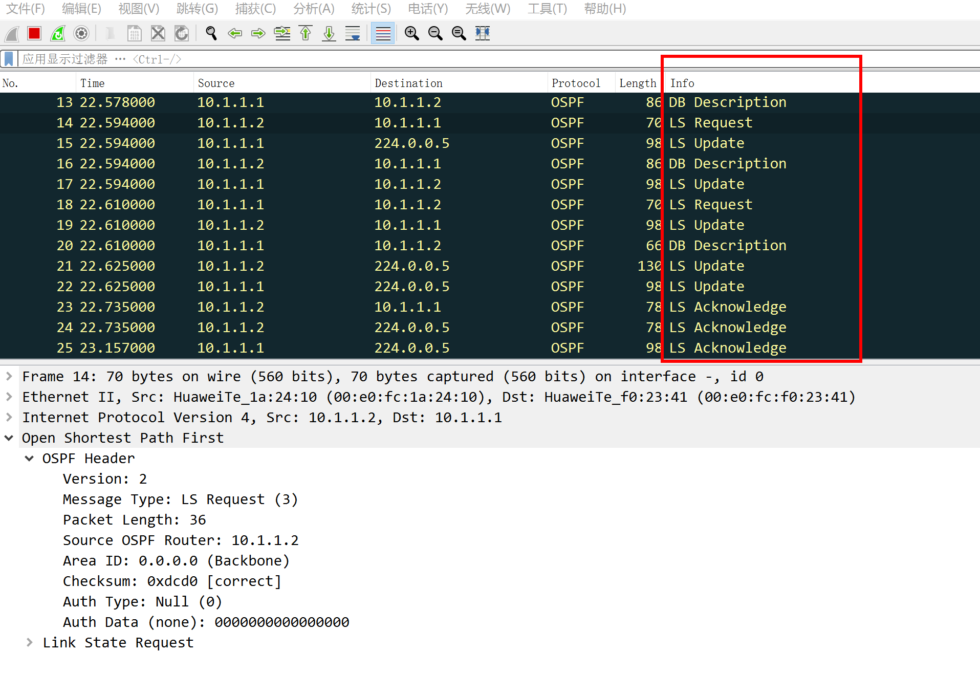The image size is (980, 674).
Task: Open capture options gear icon
Action: click(81, 34)
